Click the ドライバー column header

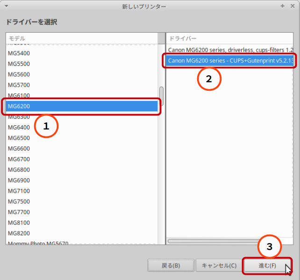229,38
